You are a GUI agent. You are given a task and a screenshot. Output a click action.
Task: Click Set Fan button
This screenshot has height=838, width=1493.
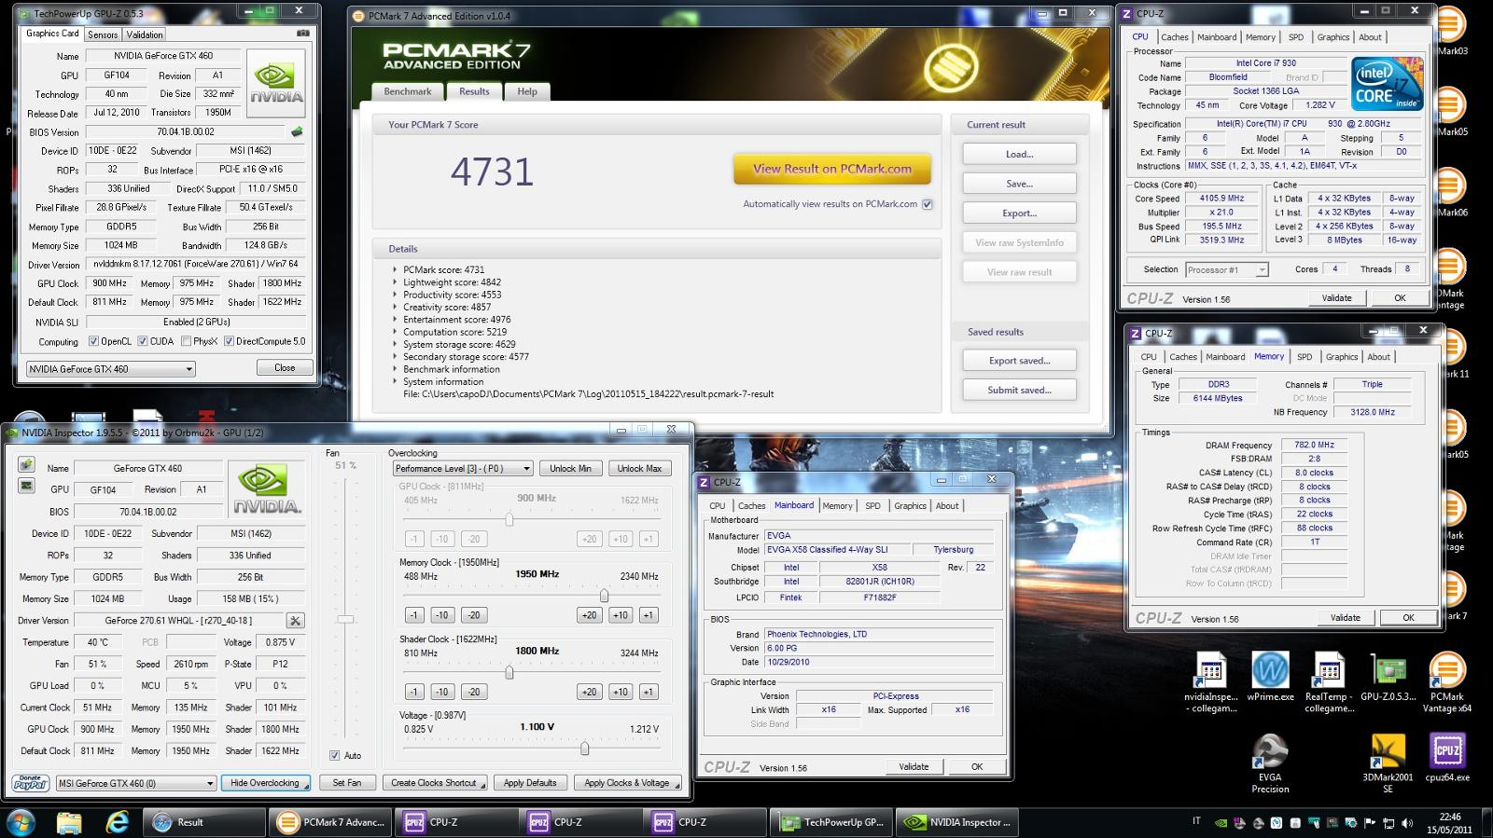tap(347, 783)
